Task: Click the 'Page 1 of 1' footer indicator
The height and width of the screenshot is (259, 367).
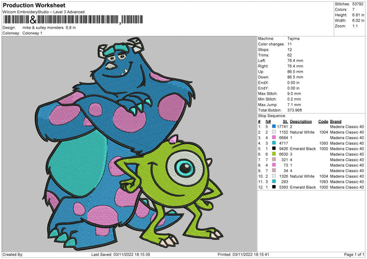Action: click(x=354, y=254)
